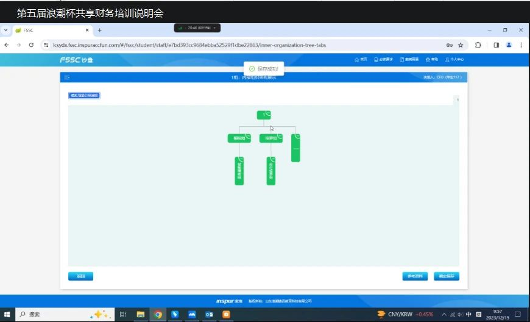Open Chrome from the Windows taskbar
The height and width of the screenshot is (322, 530).
(x=158, y=315)
